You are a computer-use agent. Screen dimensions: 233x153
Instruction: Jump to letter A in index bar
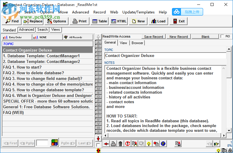coord(98,43)
